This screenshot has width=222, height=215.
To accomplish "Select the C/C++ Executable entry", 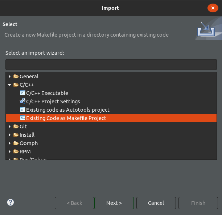I will tap(47, 93).
